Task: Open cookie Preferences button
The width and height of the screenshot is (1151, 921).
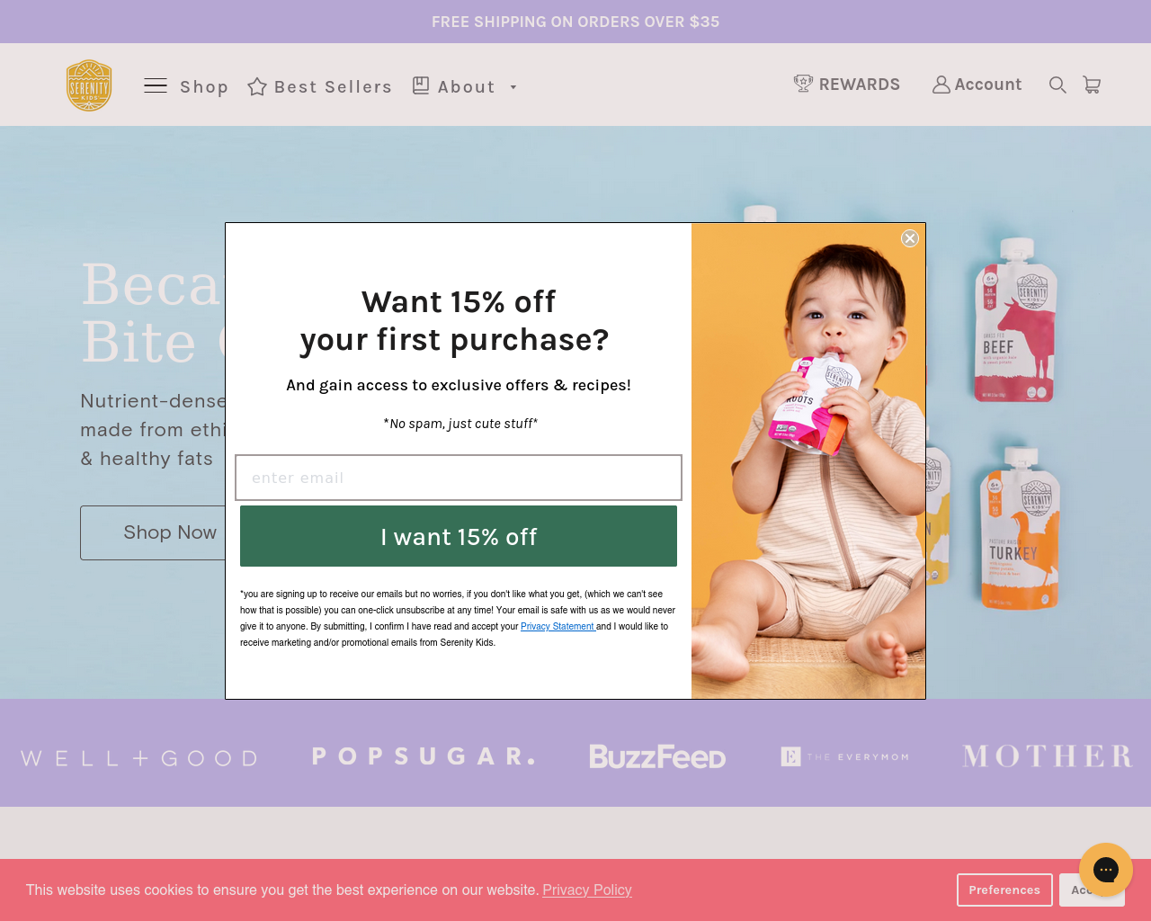Action: coord(1004,890)
